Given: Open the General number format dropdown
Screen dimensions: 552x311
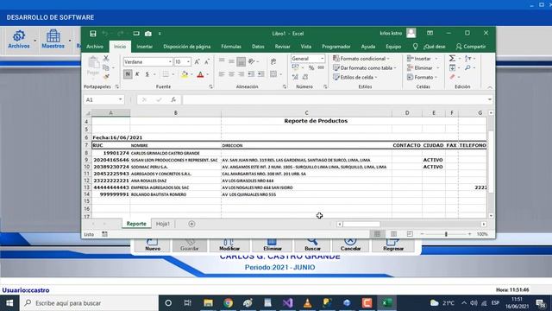Looking at the screenshot, I should pyautogui.click(x=322, y=59).
